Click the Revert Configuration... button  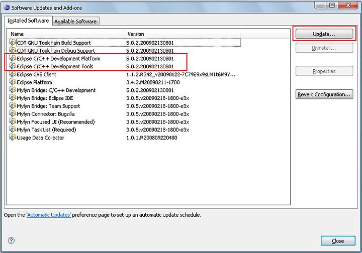pos(324,94)
